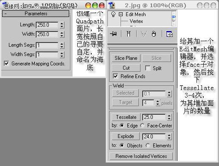Click the Slice Plane button
The width and height of the screenshot is (219, 166).
[x=126, y=58]
